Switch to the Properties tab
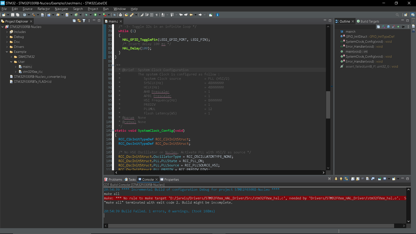The height and width of the screenshot is (234, 416). coord(169,179)
